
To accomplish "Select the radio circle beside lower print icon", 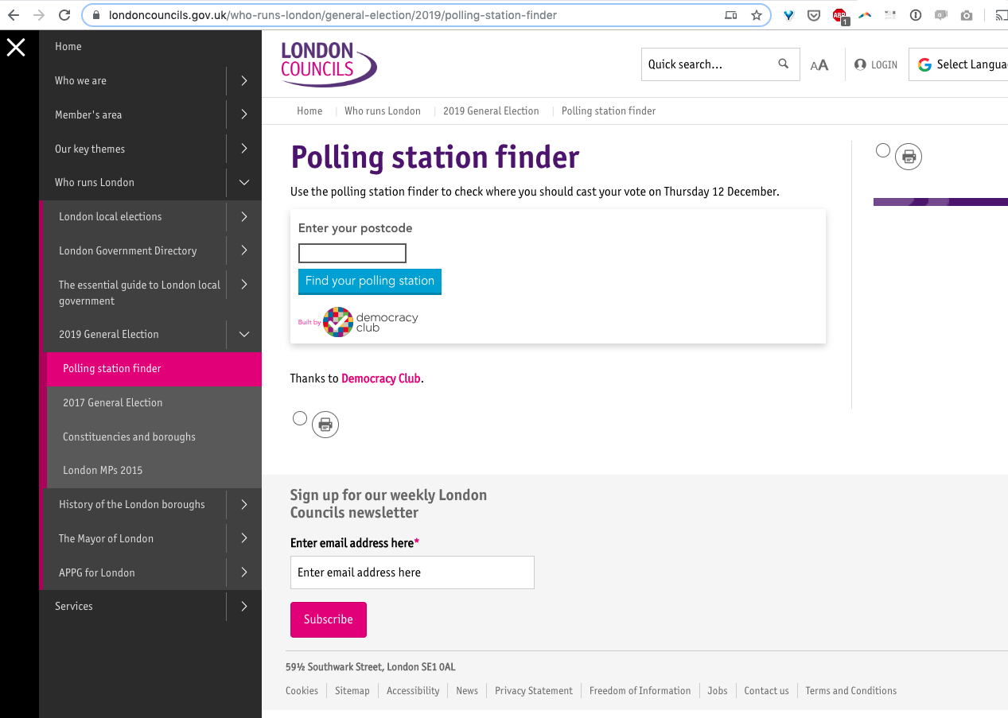I will point(300,418).
